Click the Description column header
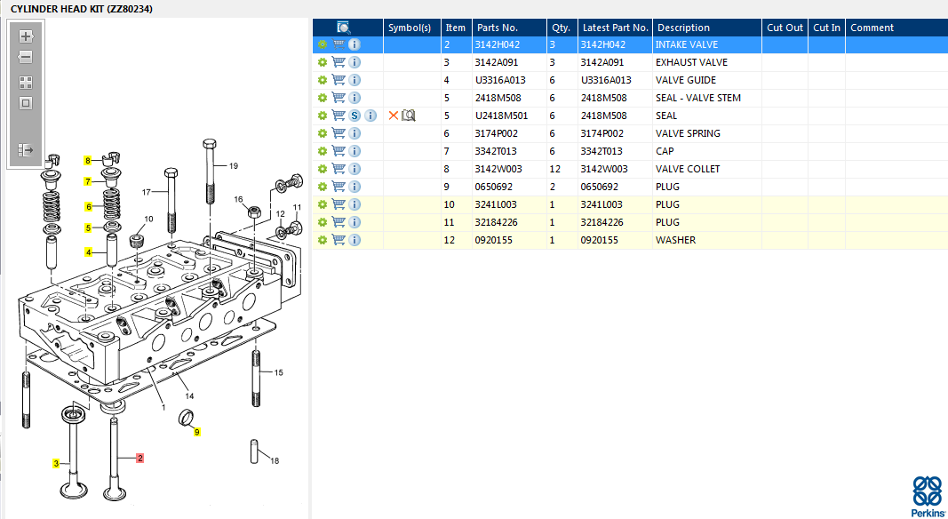The height and width of the screenshot is (519, 948). point(683,28)
